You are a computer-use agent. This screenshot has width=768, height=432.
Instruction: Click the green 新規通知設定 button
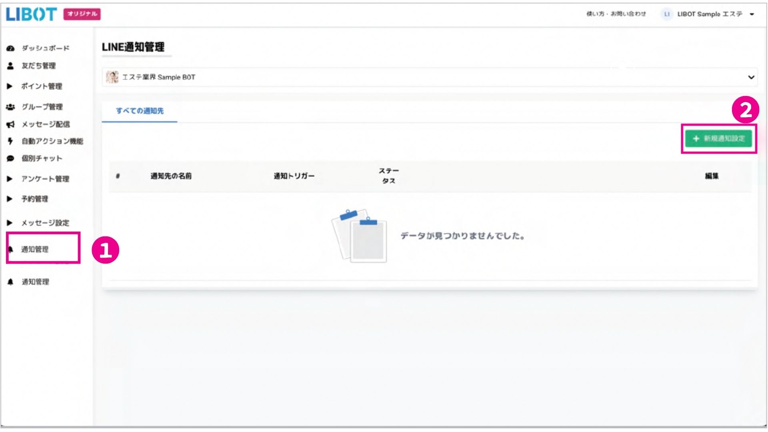[718, 138]
